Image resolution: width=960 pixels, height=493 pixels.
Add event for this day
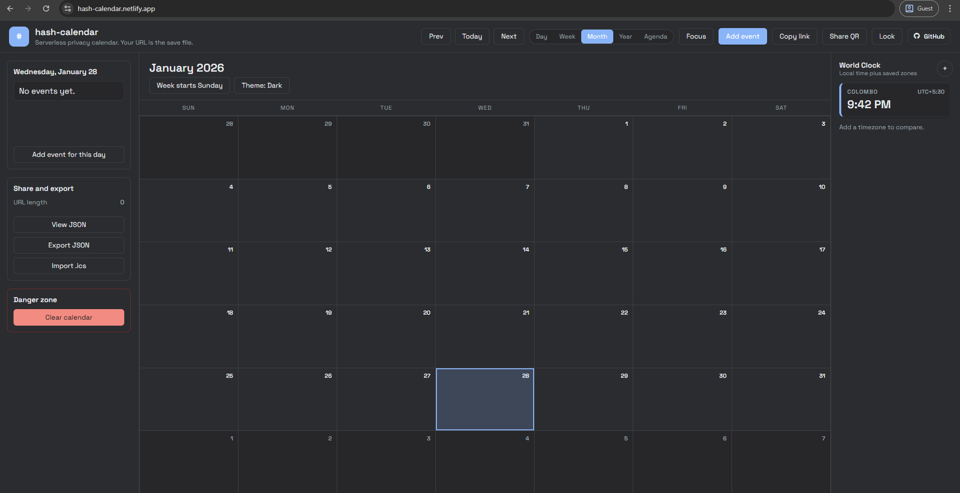(x=69, y=155)
